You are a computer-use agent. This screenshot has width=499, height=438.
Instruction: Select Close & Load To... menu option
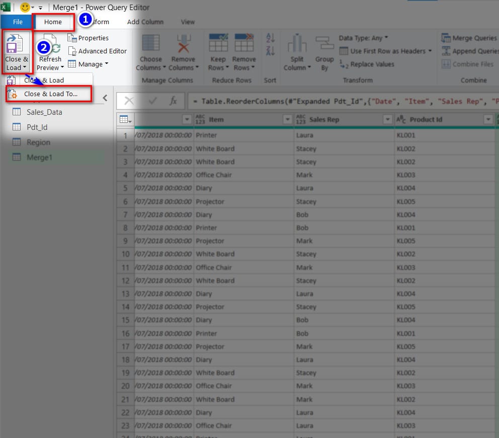(x=50, y=94)
